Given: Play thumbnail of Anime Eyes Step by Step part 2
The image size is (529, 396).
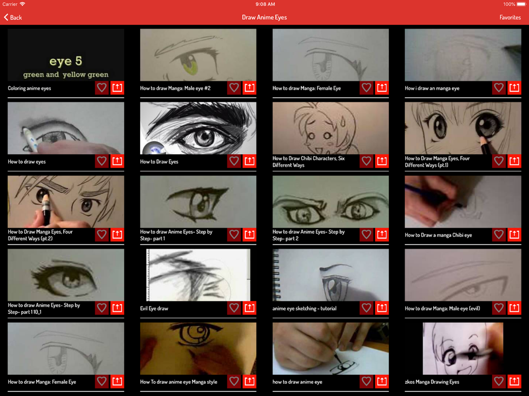Looking at the screenshot, I should click(331, 201).
